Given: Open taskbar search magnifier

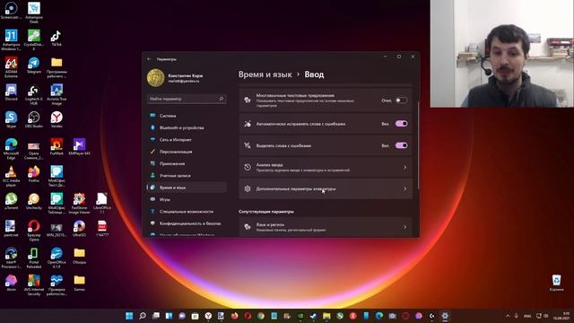Looking at the screenshot, I should coord(143,316).
